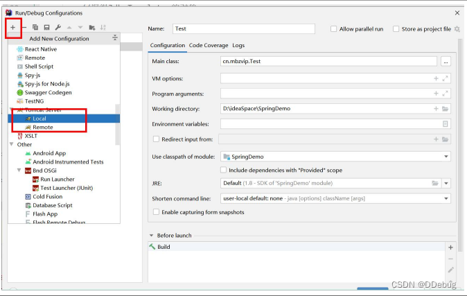Collapse the Other tree group
467x296 pixels.
(x=12, y=144)
